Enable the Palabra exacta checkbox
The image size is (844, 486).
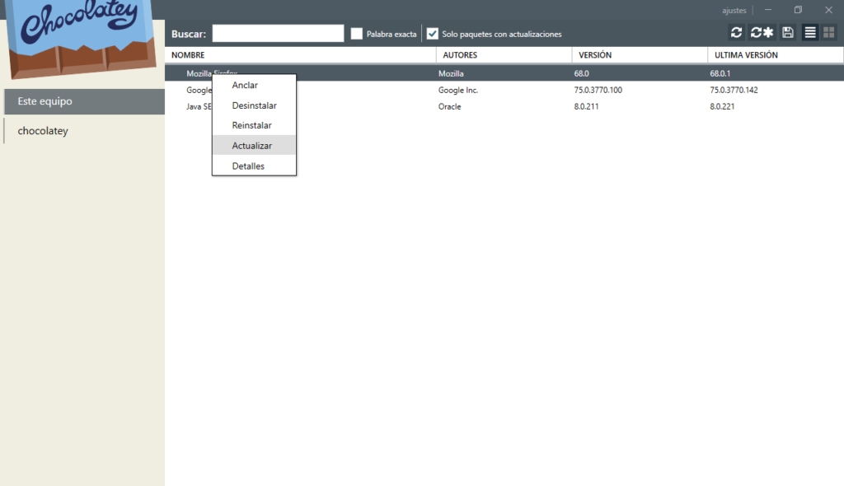pos(356,34)
